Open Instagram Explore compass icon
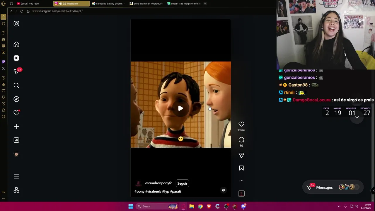This screenshot has width=375, height=211. click(16, 99)
